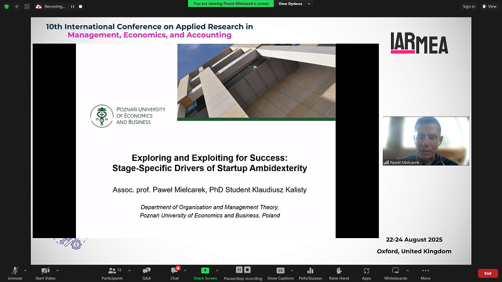This screenshot has width=502, height=282.
Task: Open the More options menu
Action: point(425,271)
